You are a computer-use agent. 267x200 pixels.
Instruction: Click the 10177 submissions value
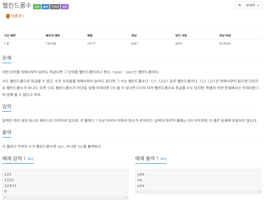[92, 44]
